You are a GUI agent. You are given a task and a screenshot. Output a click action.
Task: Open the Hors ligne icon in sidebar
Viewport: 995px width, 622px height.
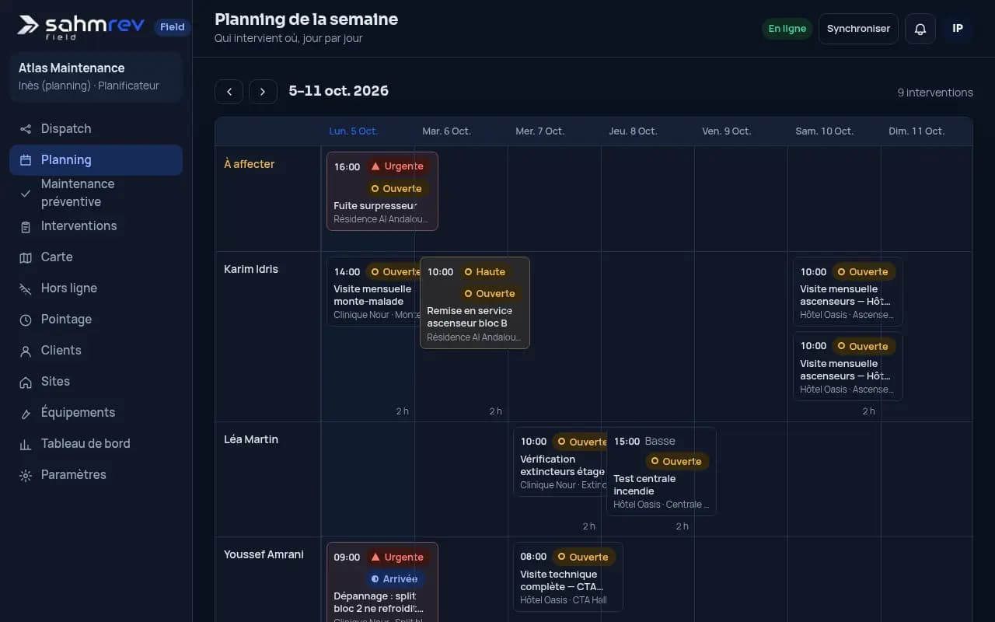[26, 288]
